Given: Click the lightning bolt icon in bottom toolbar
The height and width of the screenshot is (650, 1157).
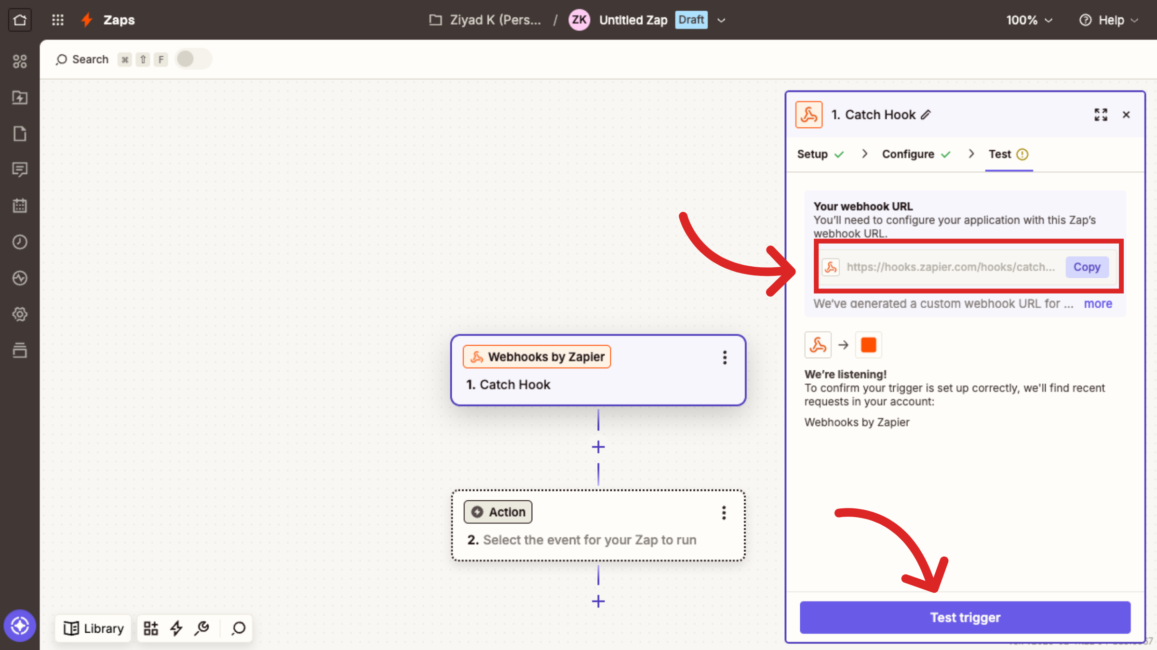Looking at the screenshot, I should coord(176,628).
